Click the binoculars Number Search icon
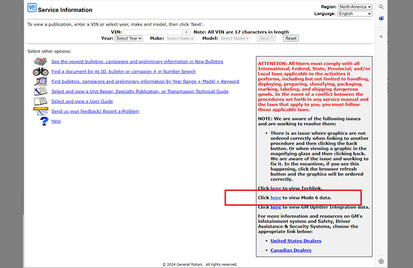 pos(41,71)
